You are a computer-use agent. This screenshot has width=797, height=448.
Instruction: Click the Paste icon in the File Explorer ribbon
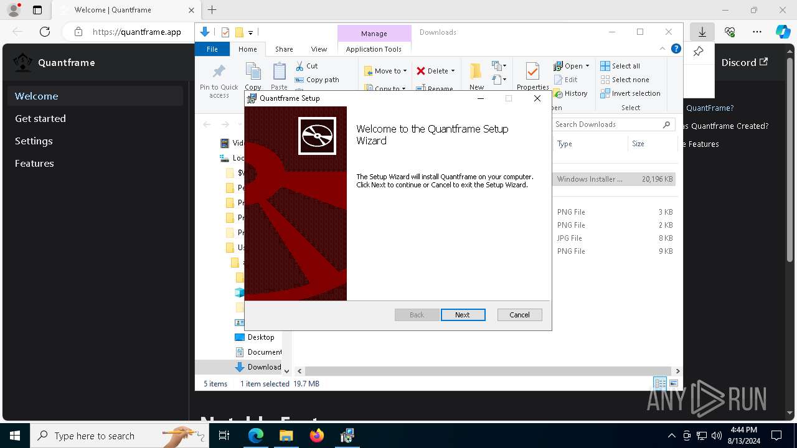pos(279,72)
